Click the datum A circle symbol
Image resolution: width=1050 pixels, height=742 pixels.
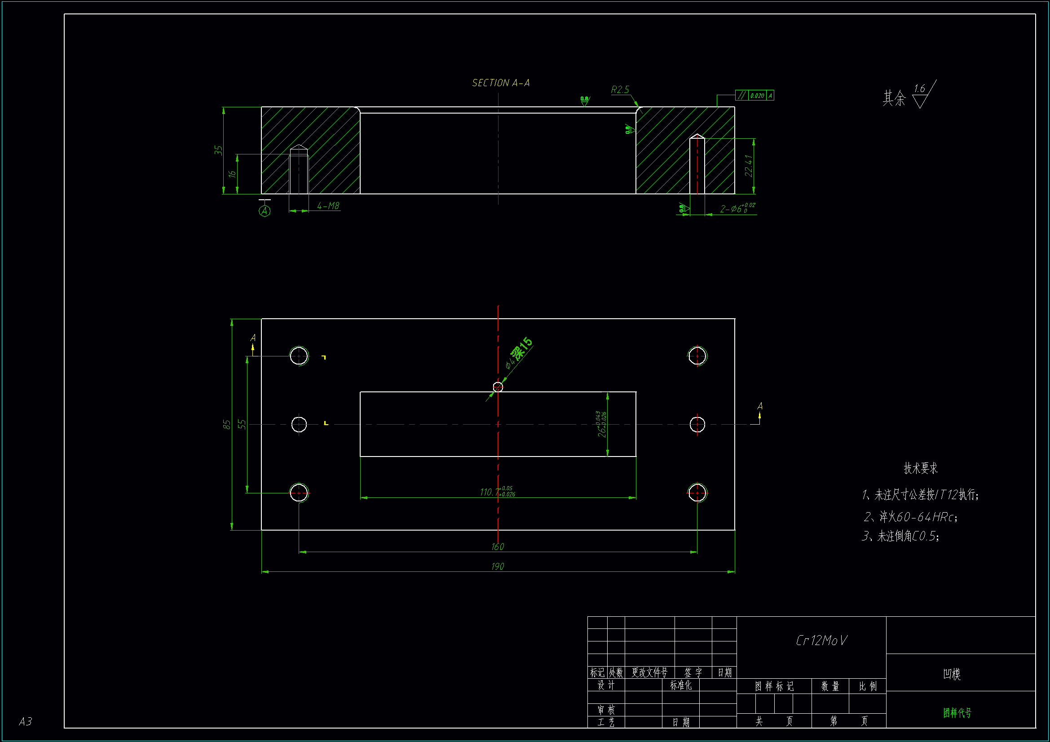265,211
